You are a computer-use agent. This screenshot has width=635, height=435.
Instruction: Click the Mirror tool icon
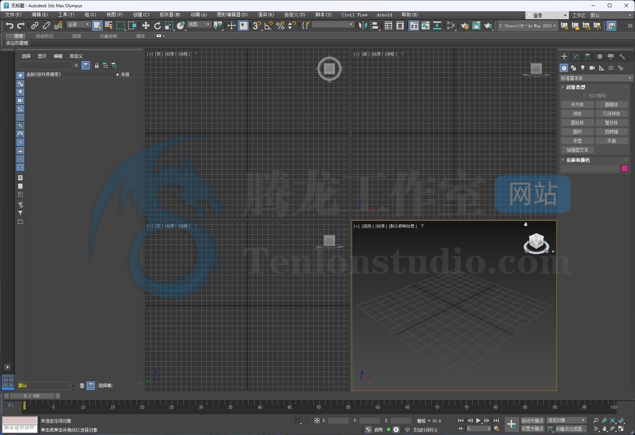(363, 25)
